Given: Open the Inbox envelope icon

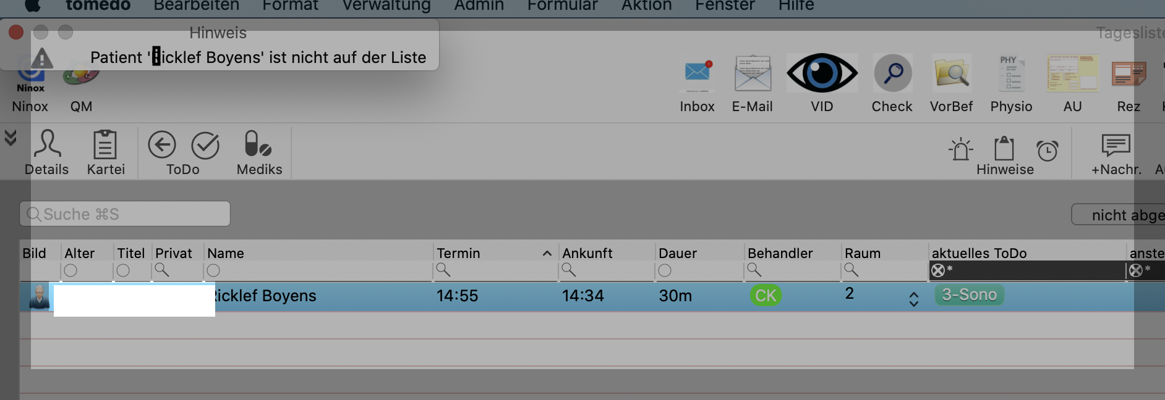Looking at the screenshot, I should [x=698, y=72].
